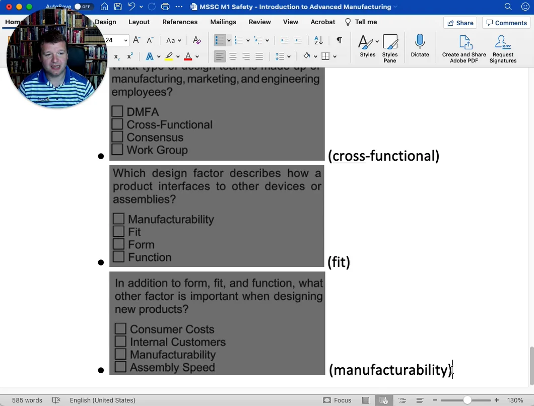534x406 pixels.
Task: Open the References tab
Action: [x=180, y=22]
